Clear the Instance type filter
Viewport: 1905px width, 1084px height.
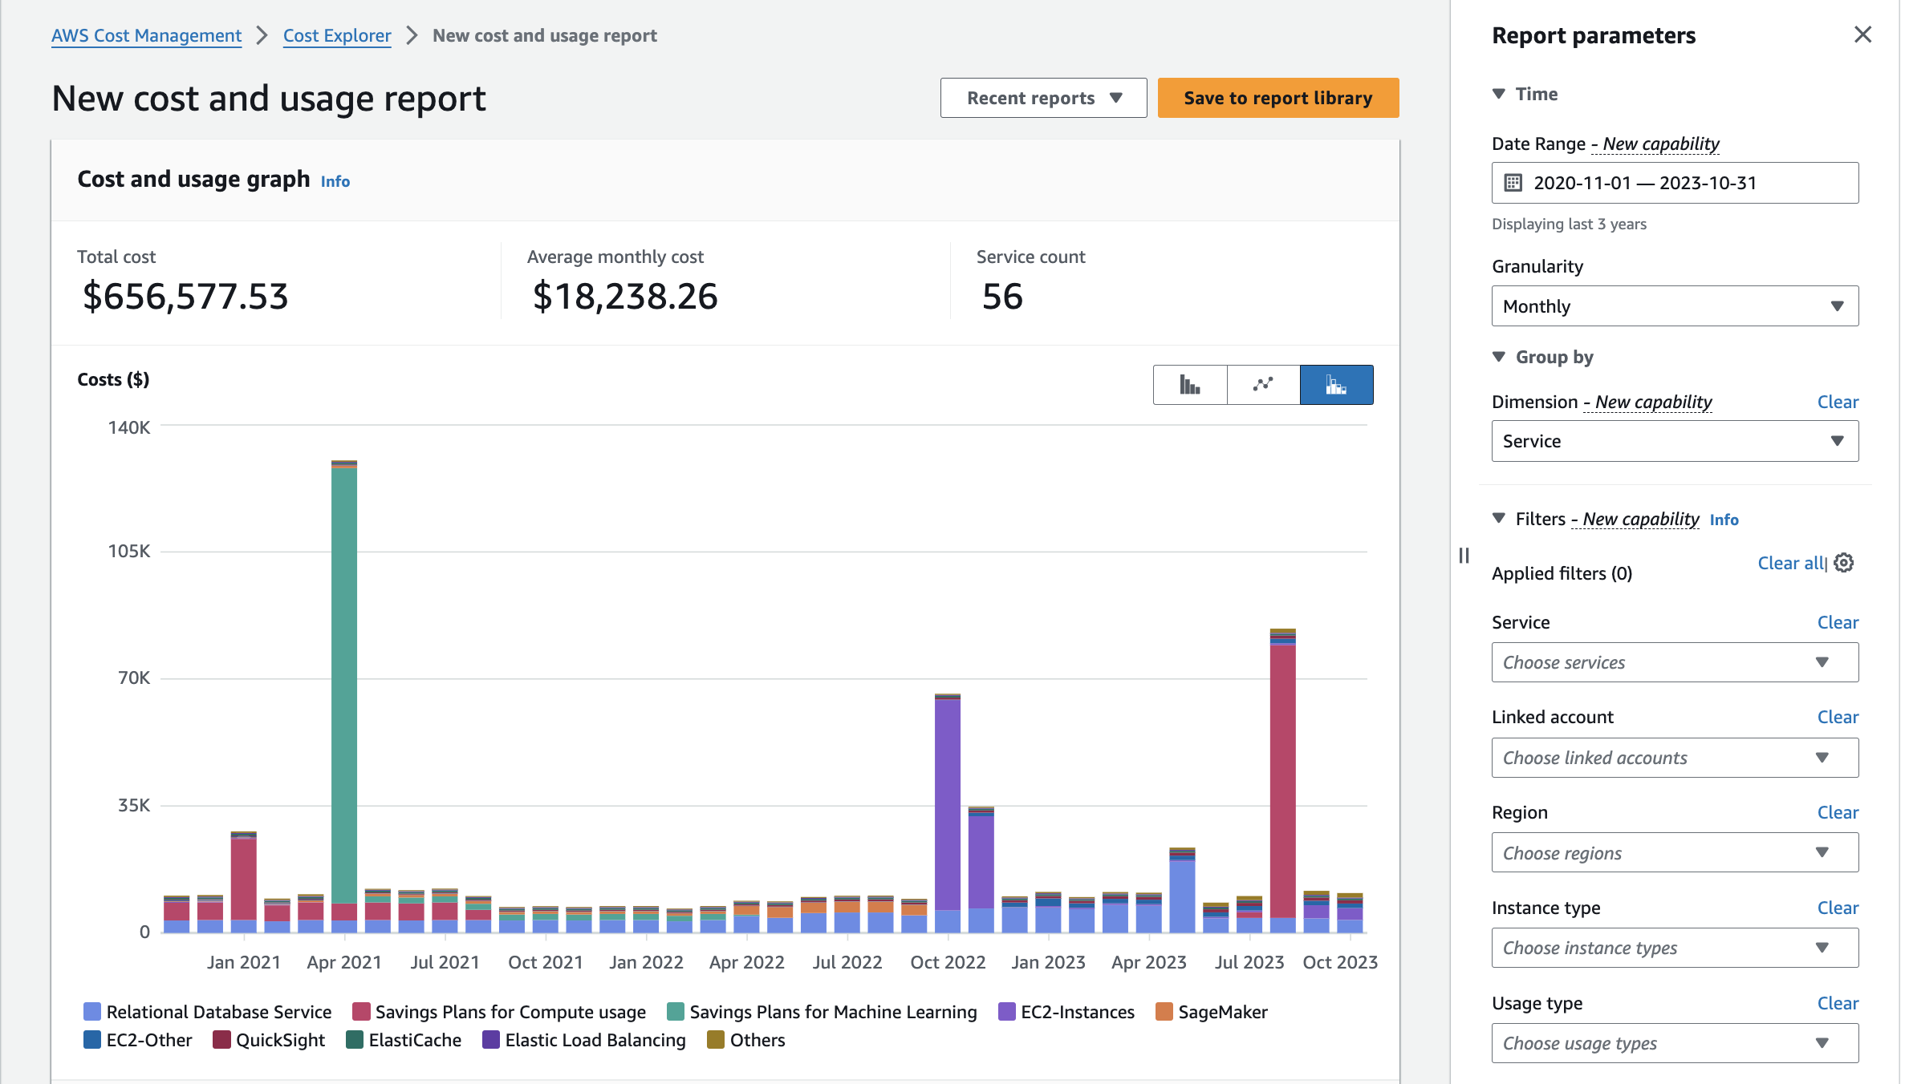(1838, 908)
